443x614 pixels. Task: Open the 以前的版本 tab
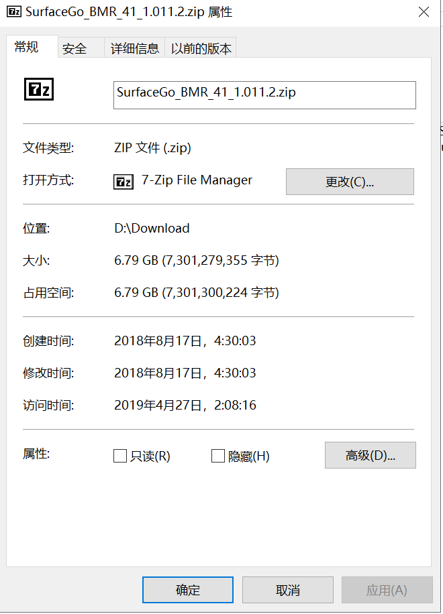(201, 48)
